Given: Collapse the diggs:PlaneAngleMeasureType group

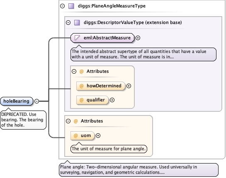Looking at the screenshot, I should [63, 6].
